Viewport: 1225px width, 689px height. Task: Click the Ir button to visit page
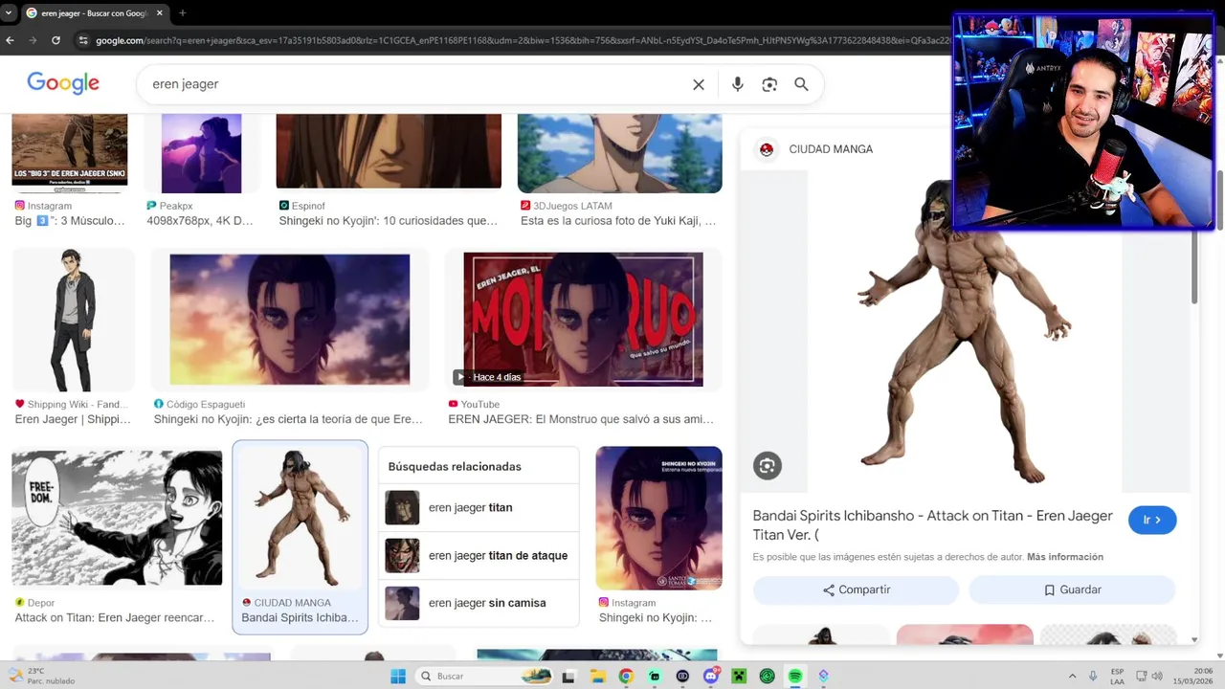pos(1152,520)
